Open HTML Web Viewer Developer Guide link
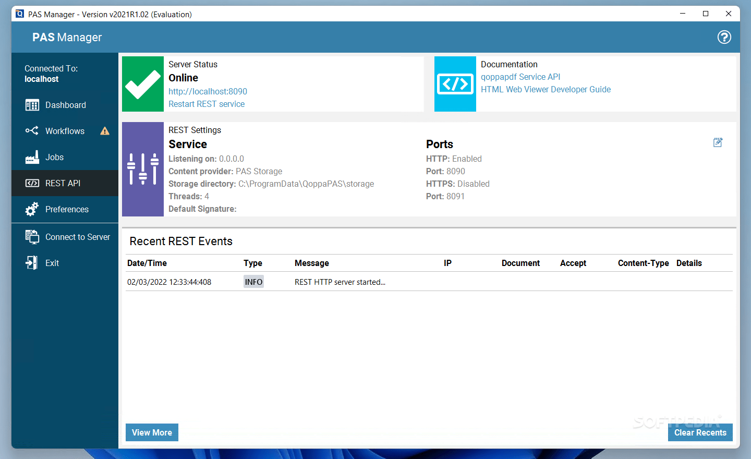Screen dimensions: 751x459 click(x=546, y=89)
